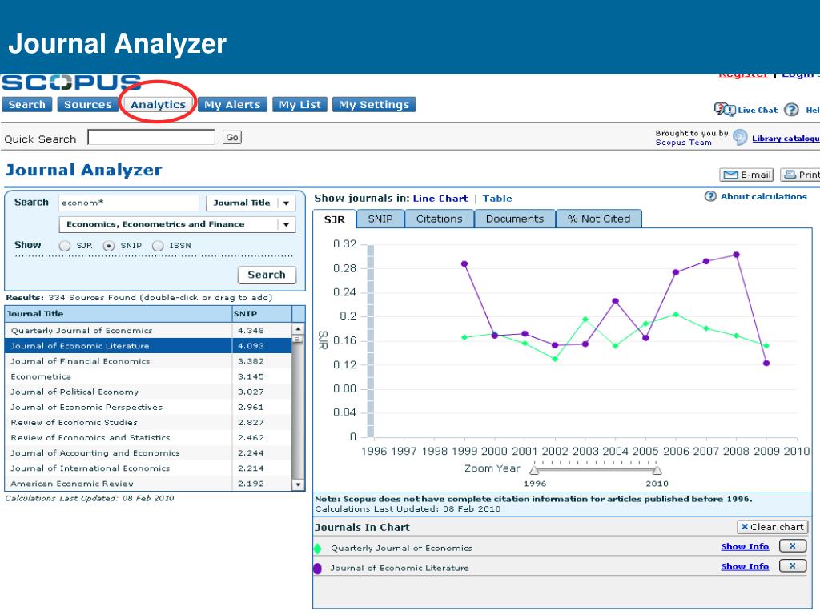
Task: Open the My Alerts navigation tab
Action: [x=232, y=105]
